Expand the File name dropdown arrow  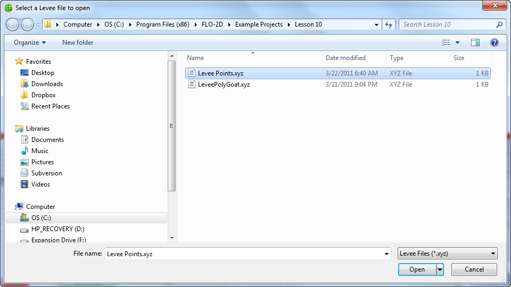(387, 254)
